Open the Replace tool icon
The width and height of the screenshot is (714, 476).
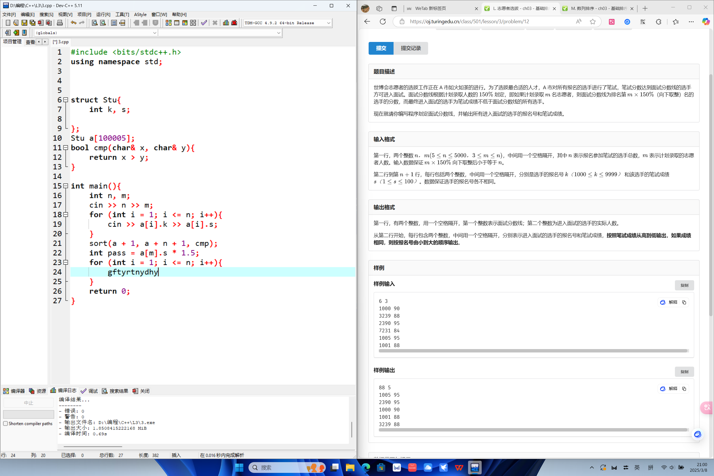pos(103,23)
